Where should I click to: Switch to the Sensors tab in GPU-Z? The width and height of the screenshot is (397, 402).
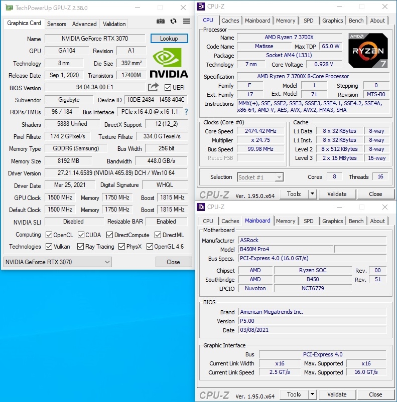(57, 24)
